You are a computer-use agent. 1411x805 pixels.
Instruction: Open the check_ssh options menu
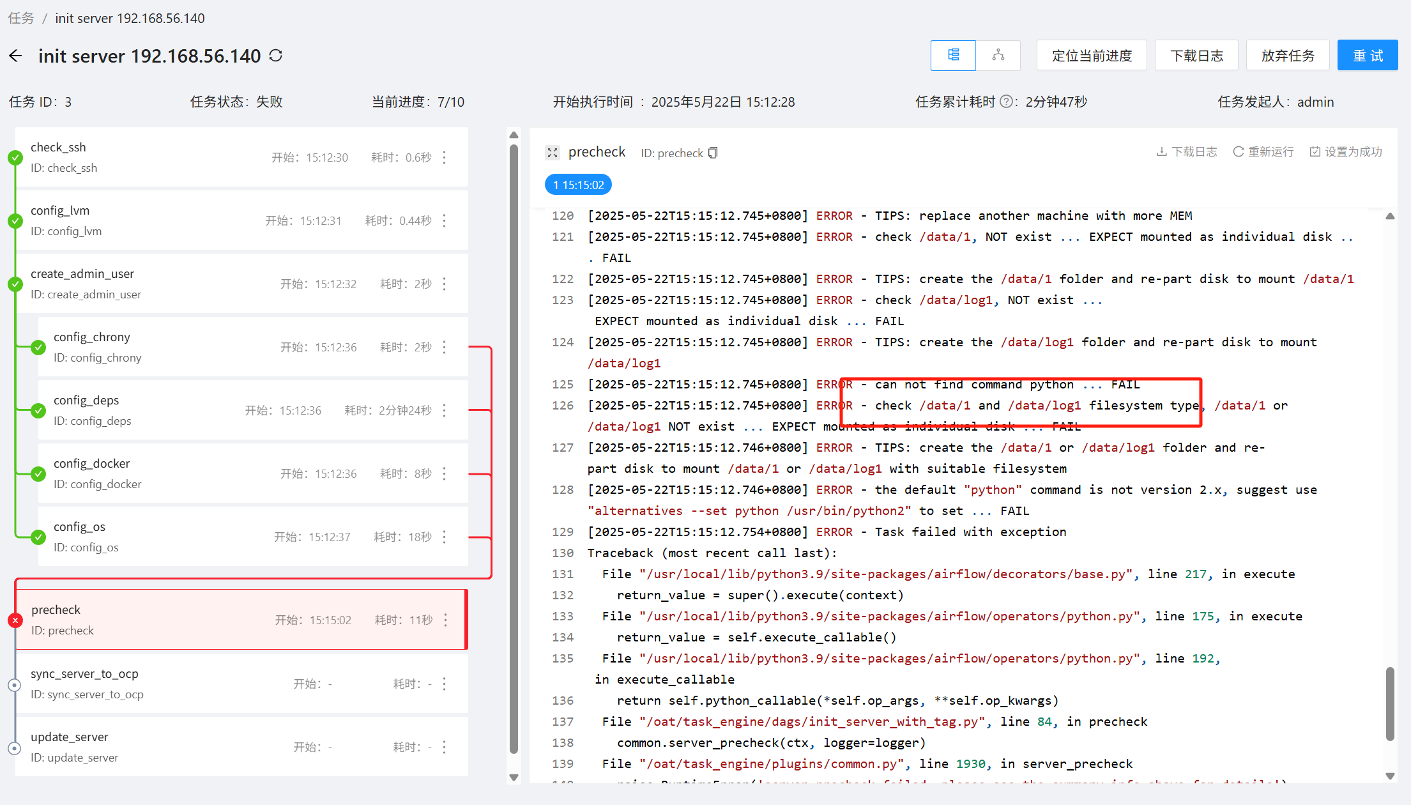click(x=444, y=157)
